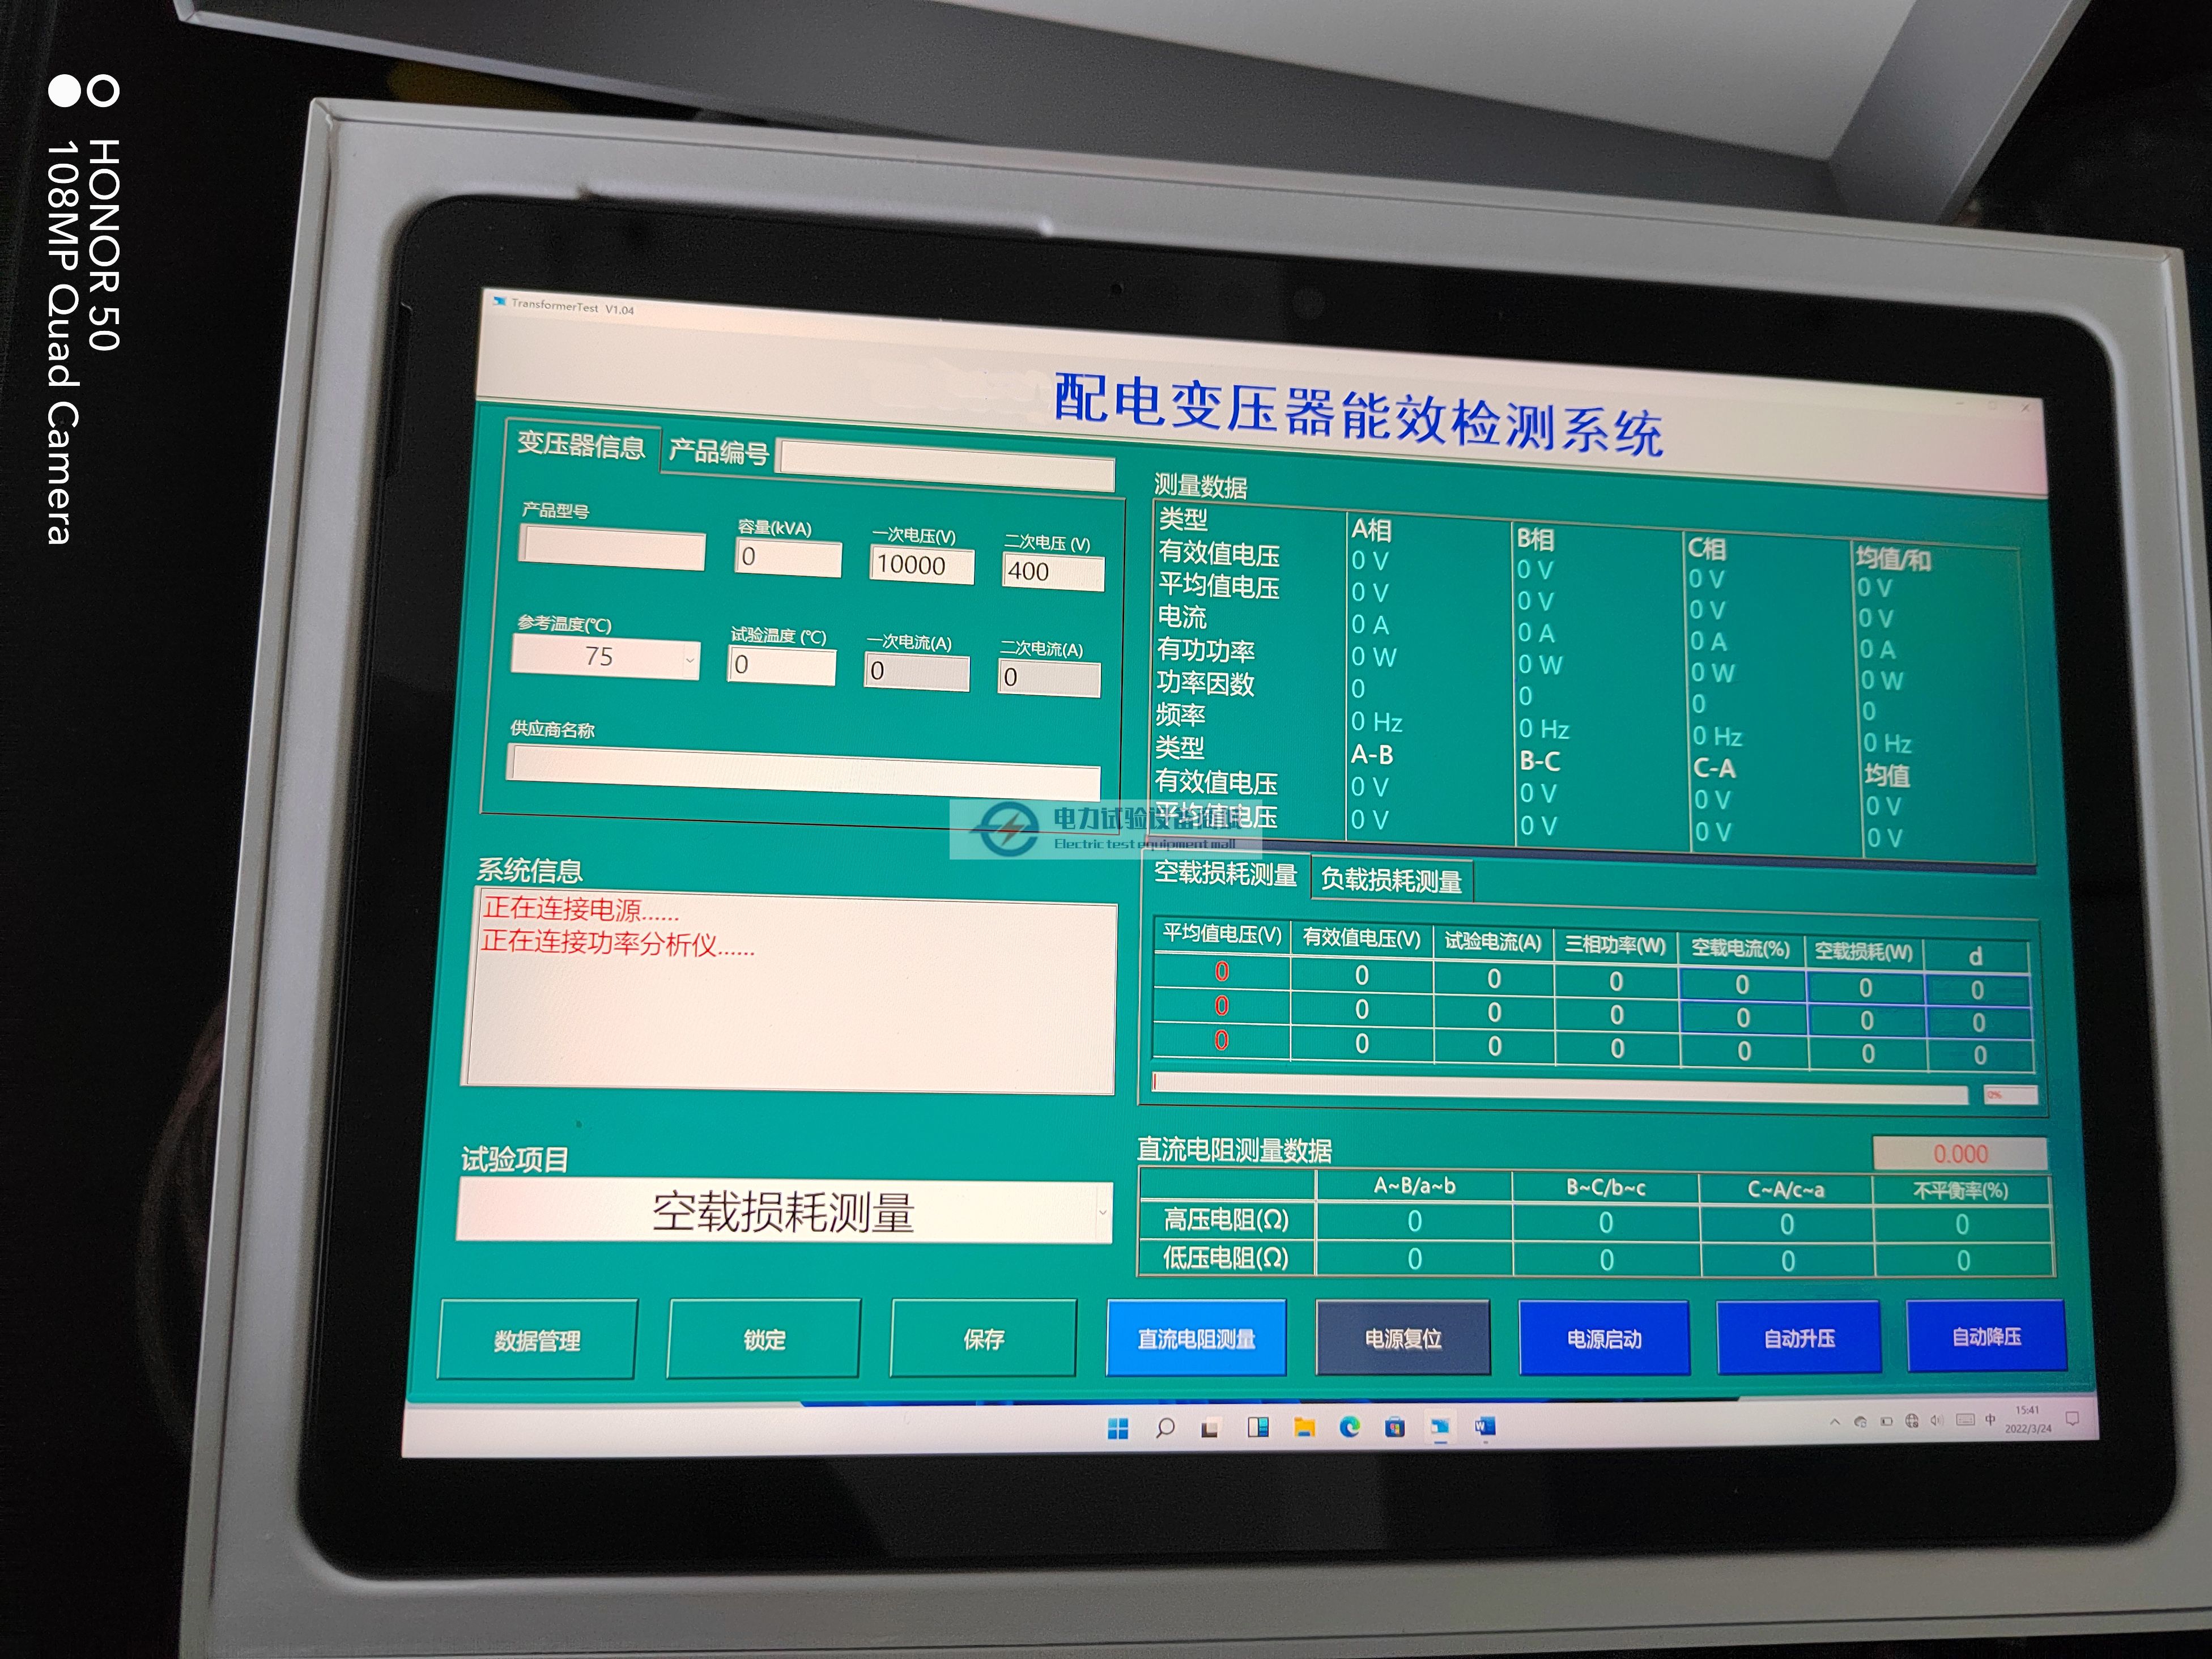The image size is (2212, 1659).
Task: Expand the 参考温度 dropdown showing 75
Action: point(690,660)
